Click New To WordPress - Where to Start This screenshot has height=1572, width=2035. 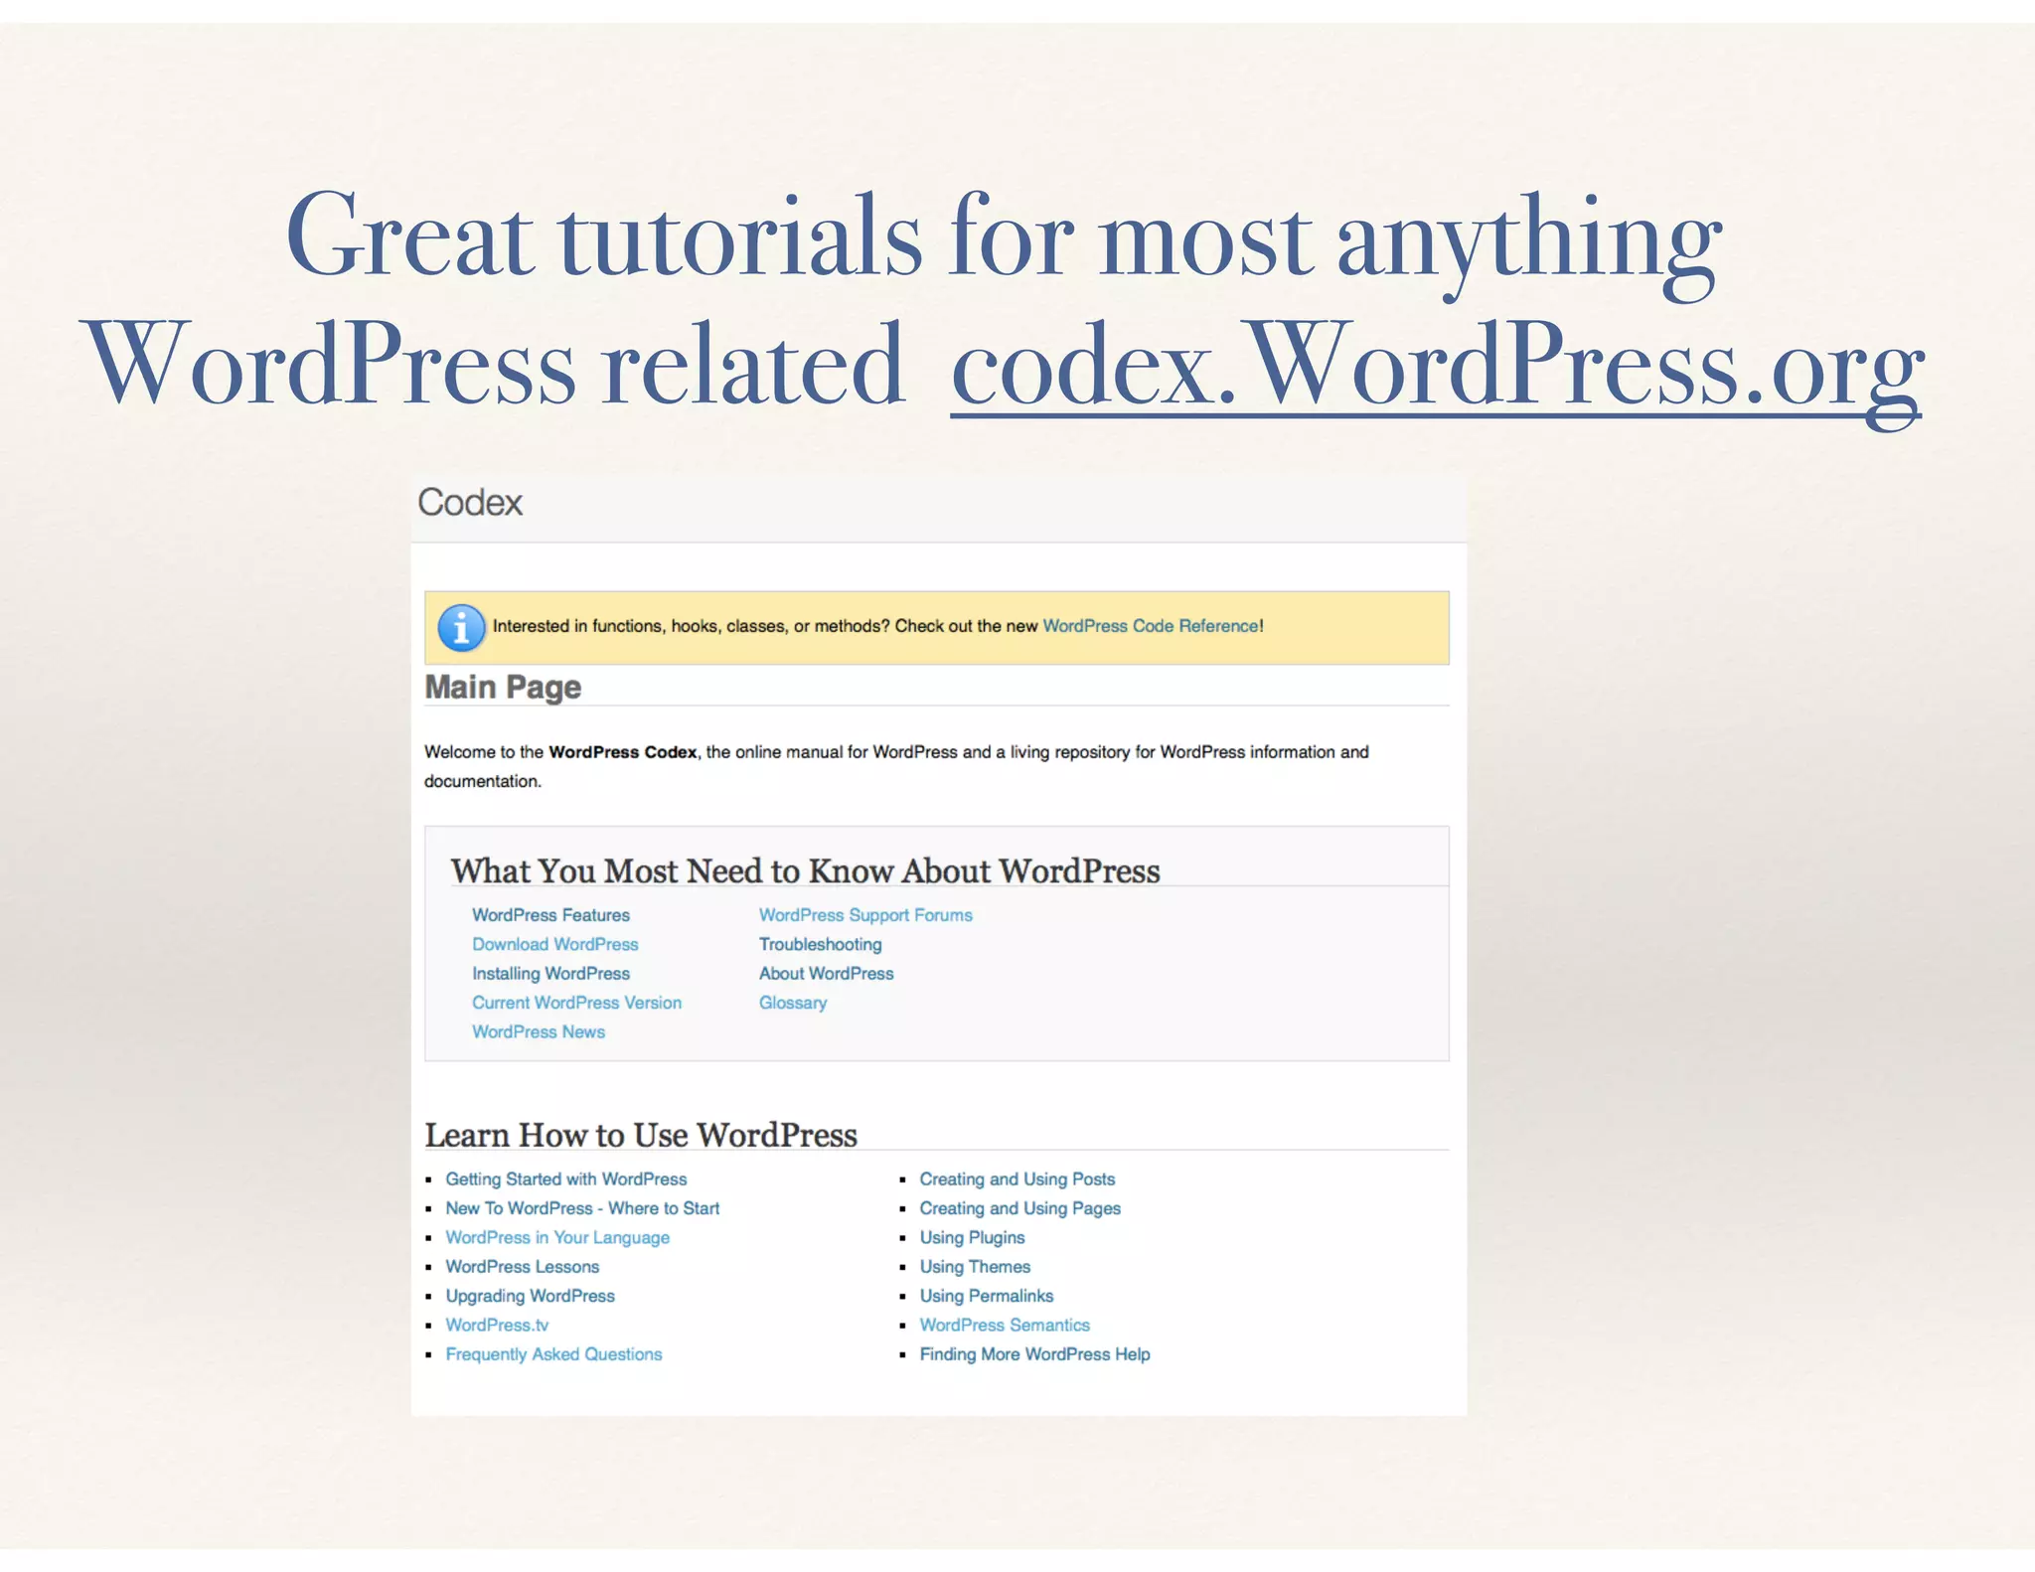(x=582, y=1208)
